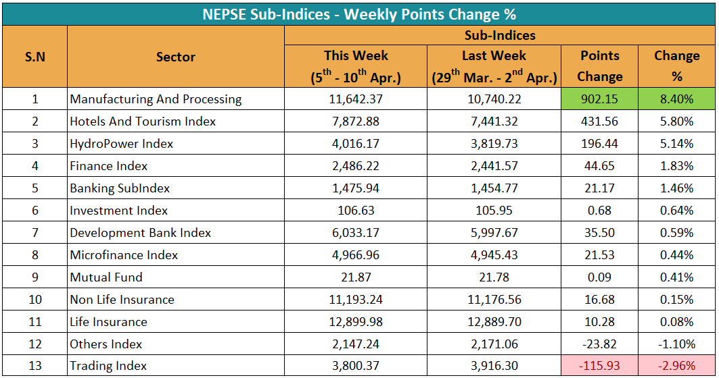The height and width of the screenshot is (378, 719).
Task: Click the green 902.15 points cell
Action: click(599, 99)
